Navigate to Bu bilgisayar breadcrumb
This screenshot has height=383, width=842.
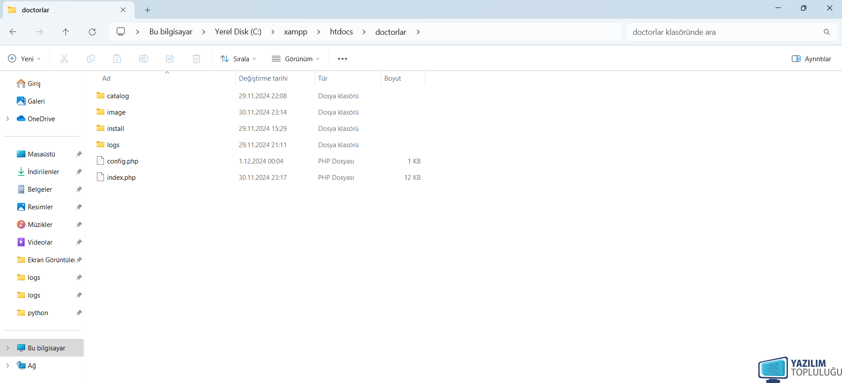coord(171,32)
